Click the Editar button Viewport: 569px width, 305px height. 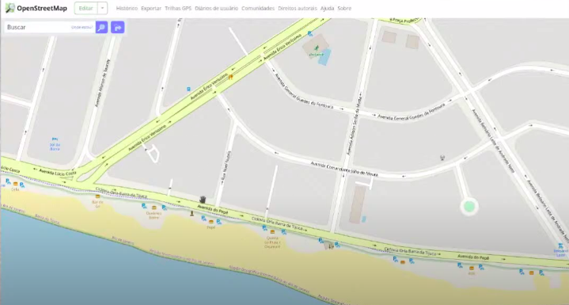[86, 9]
